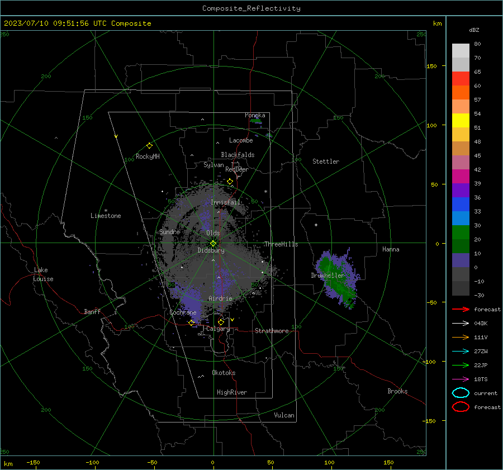
Task: Click the Olds city label
Action: tap(213, 233)
